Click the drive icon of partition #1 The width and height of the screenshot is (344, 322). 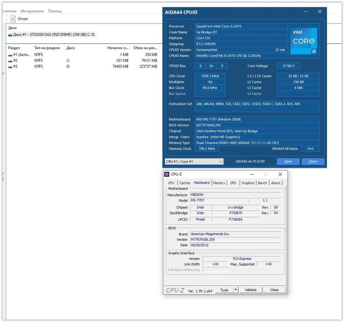coord(10,55)
